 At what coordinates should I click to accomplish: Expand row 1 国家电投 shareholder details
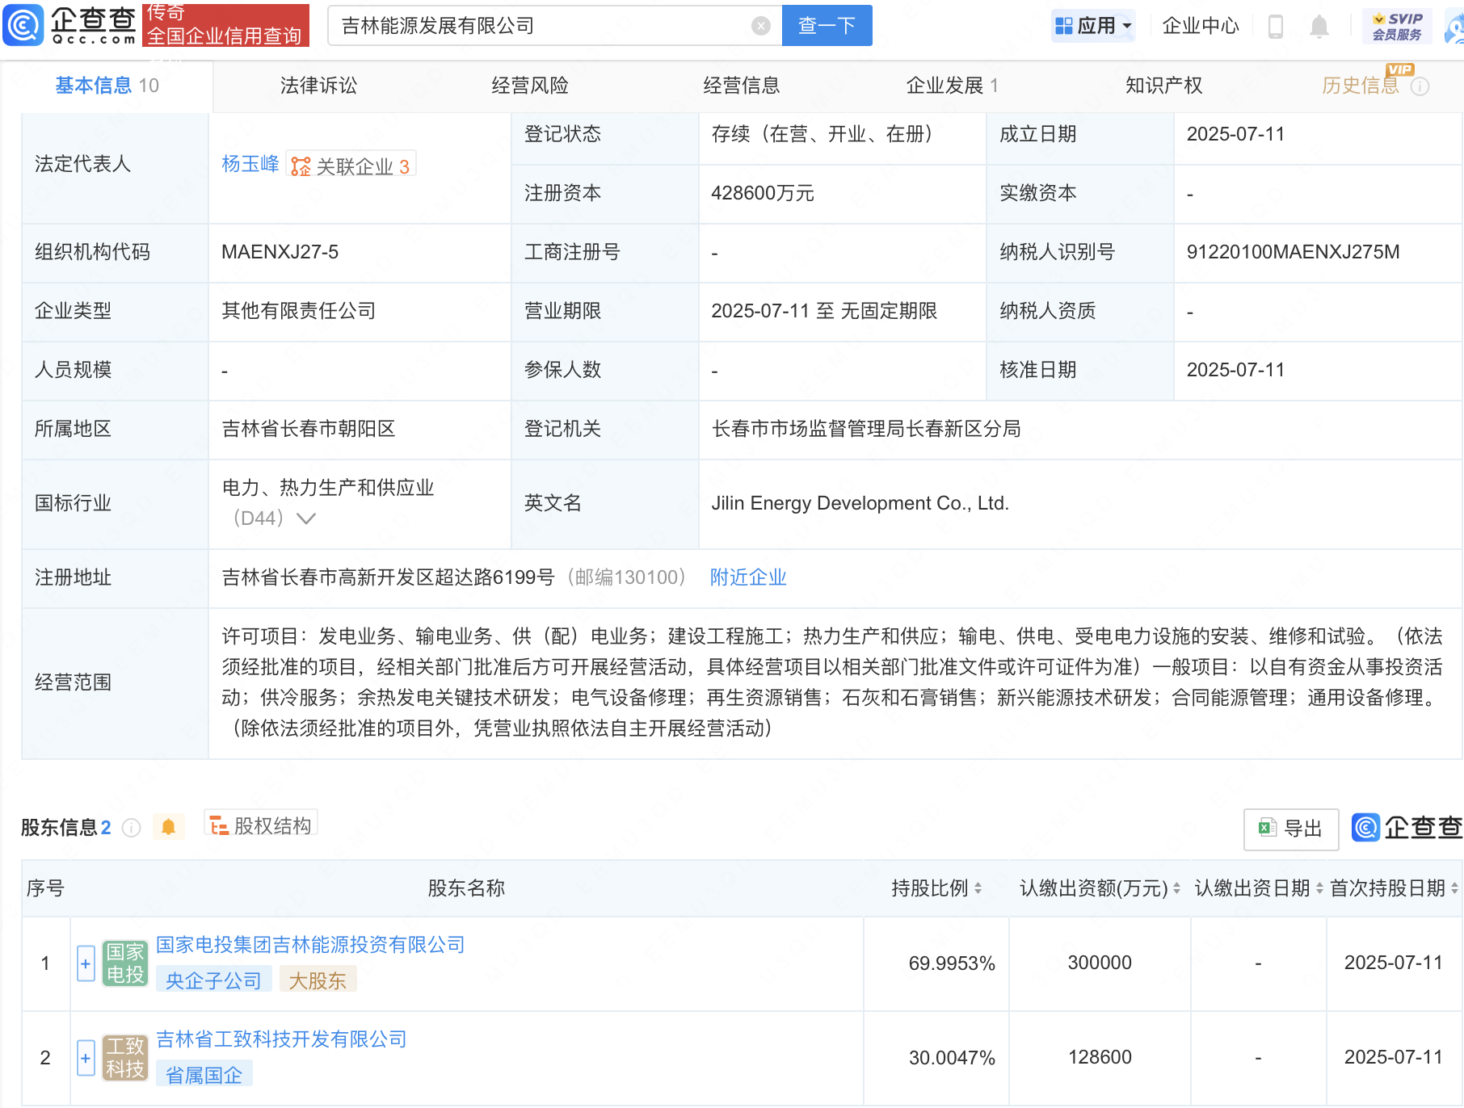(86, 963)
